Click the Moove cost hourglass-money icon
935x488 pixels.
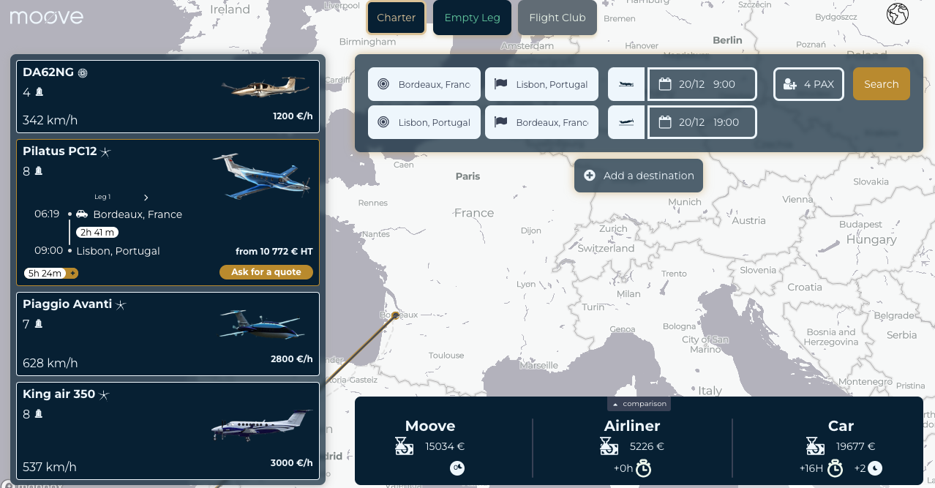pyautogui.click(x=404, y=446)
